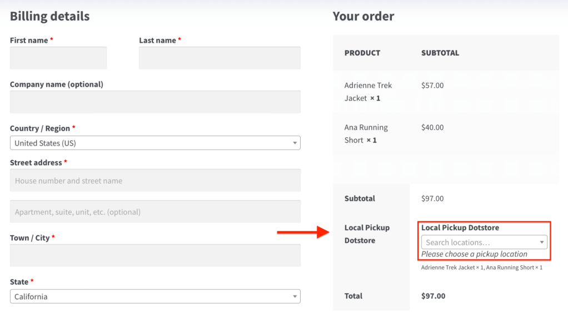568x312 pixels.
Task: Click the First name input field
Action: tap(58, 58)
